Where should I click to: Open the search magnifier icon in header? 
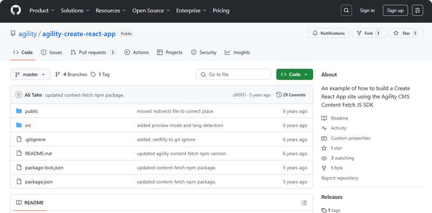[x=346, y=10]
